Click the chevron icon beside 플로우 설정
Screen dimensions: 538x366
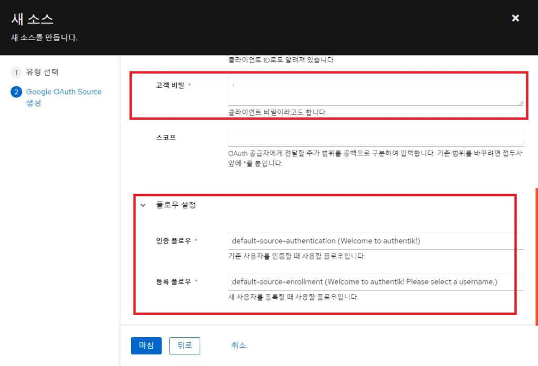coord(142,206)
